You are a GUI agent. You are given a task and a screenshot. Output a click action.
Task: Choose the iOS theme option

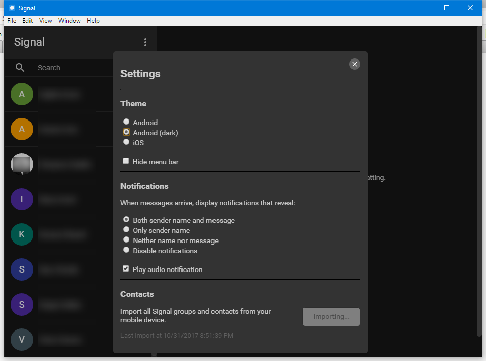click(x=126, y=142)
